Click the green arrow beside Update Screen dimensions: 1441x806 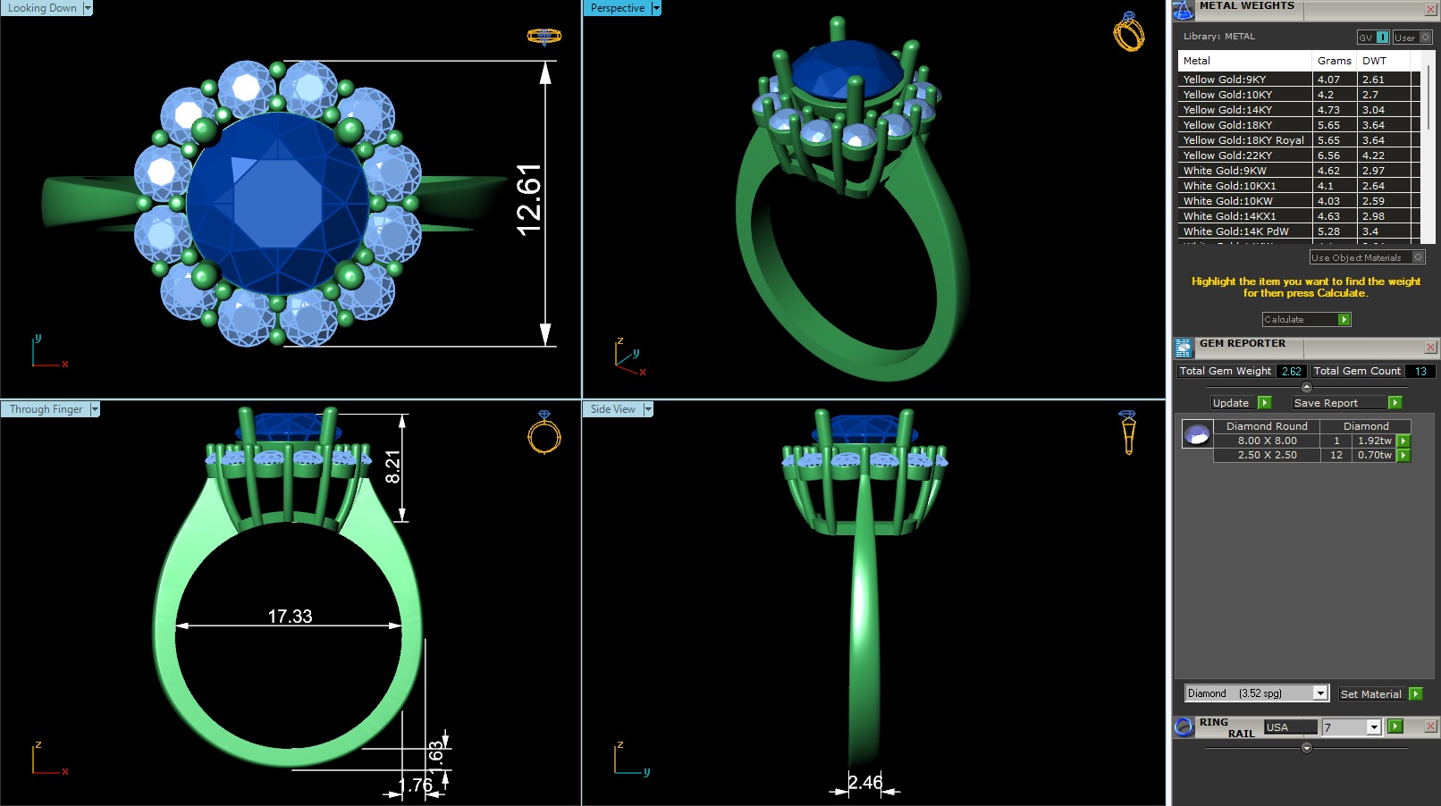click(1264, 403)
